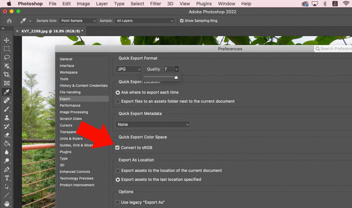Choose the Eyedropper tool in toolbar
The image size is (352, 208).
tap(7, 92)
